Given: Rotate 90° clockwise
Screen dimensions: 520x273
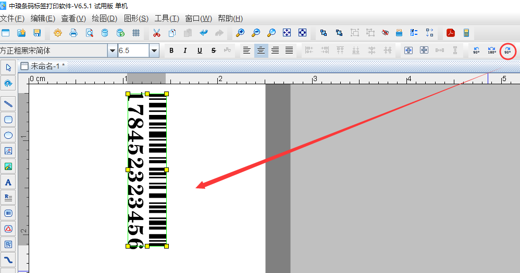Looking at the screenshot, I should (x=507, y=50).
